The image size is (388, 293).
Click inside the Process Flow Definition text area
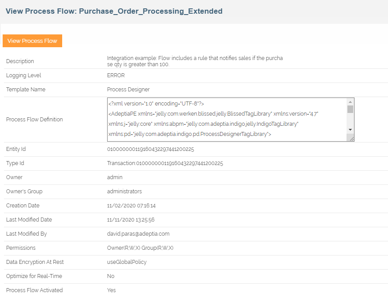tap(225, 119)
